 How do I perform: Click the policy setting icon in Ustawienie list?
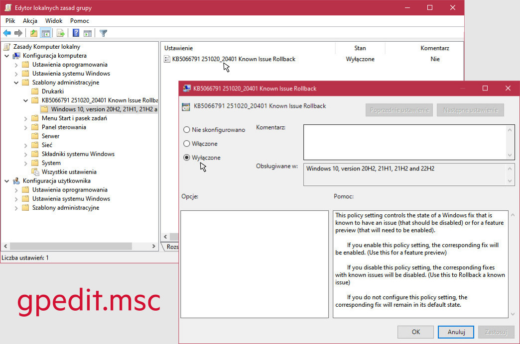coord(167,59)
